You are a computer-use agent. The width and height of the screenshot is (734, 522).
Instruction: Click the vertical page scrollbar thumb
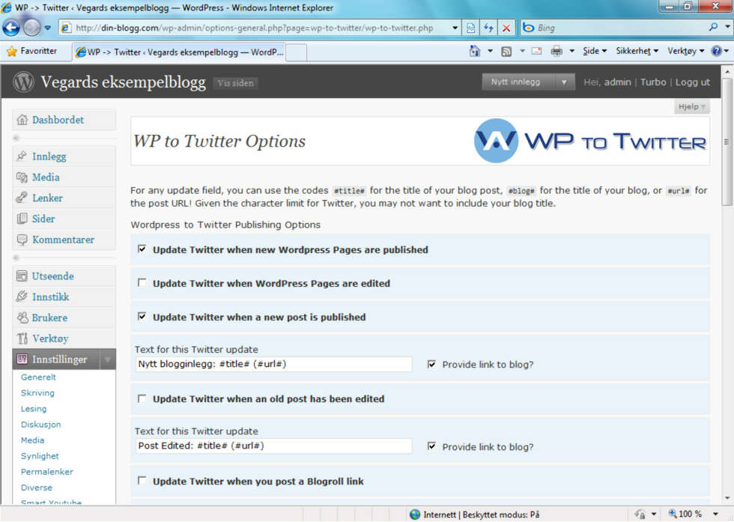click(727, 142)
